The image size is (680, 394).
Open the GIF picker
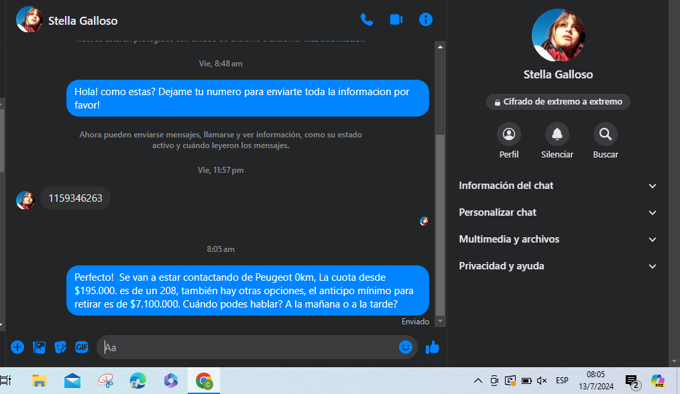(81, 347)
